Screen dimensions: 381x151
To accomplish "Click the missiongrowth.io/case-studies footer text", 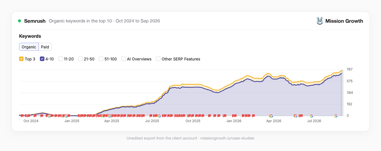I will pos(227,138).
